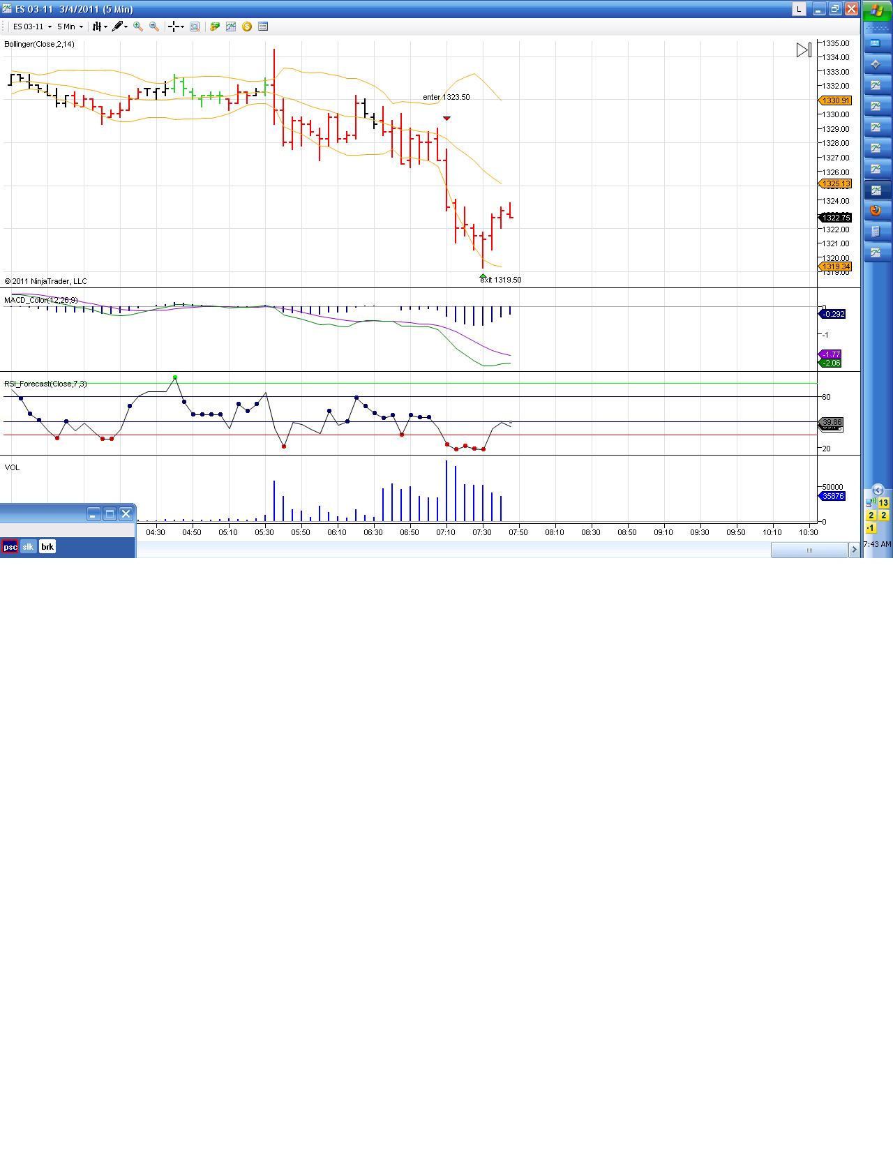Click the slk button in small window
Screen dimensions: 893x1158
click(x=28, y=547)
